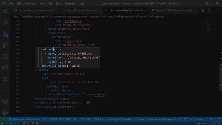222x125 pixels.
Task: Open the Remote Explorer view
Action: point(5,57)
